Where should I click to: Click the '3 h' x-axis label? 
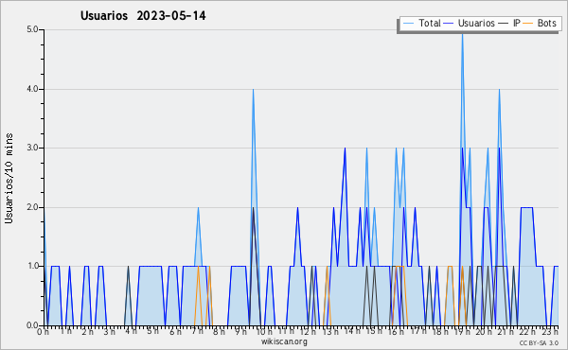[x=109, y=332]
